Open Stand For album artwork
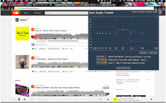Screen dimensions: 166x103 click(22, 62)
